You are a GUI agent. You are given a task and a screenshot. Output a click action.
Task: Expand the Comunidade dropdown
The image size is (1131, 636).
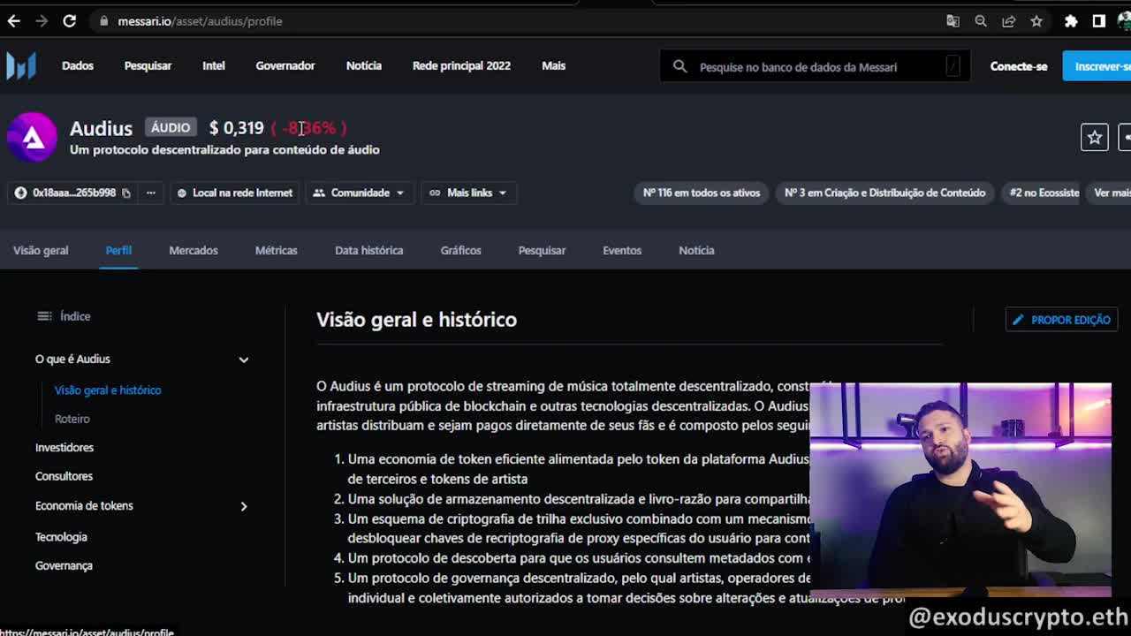[359, 193]
